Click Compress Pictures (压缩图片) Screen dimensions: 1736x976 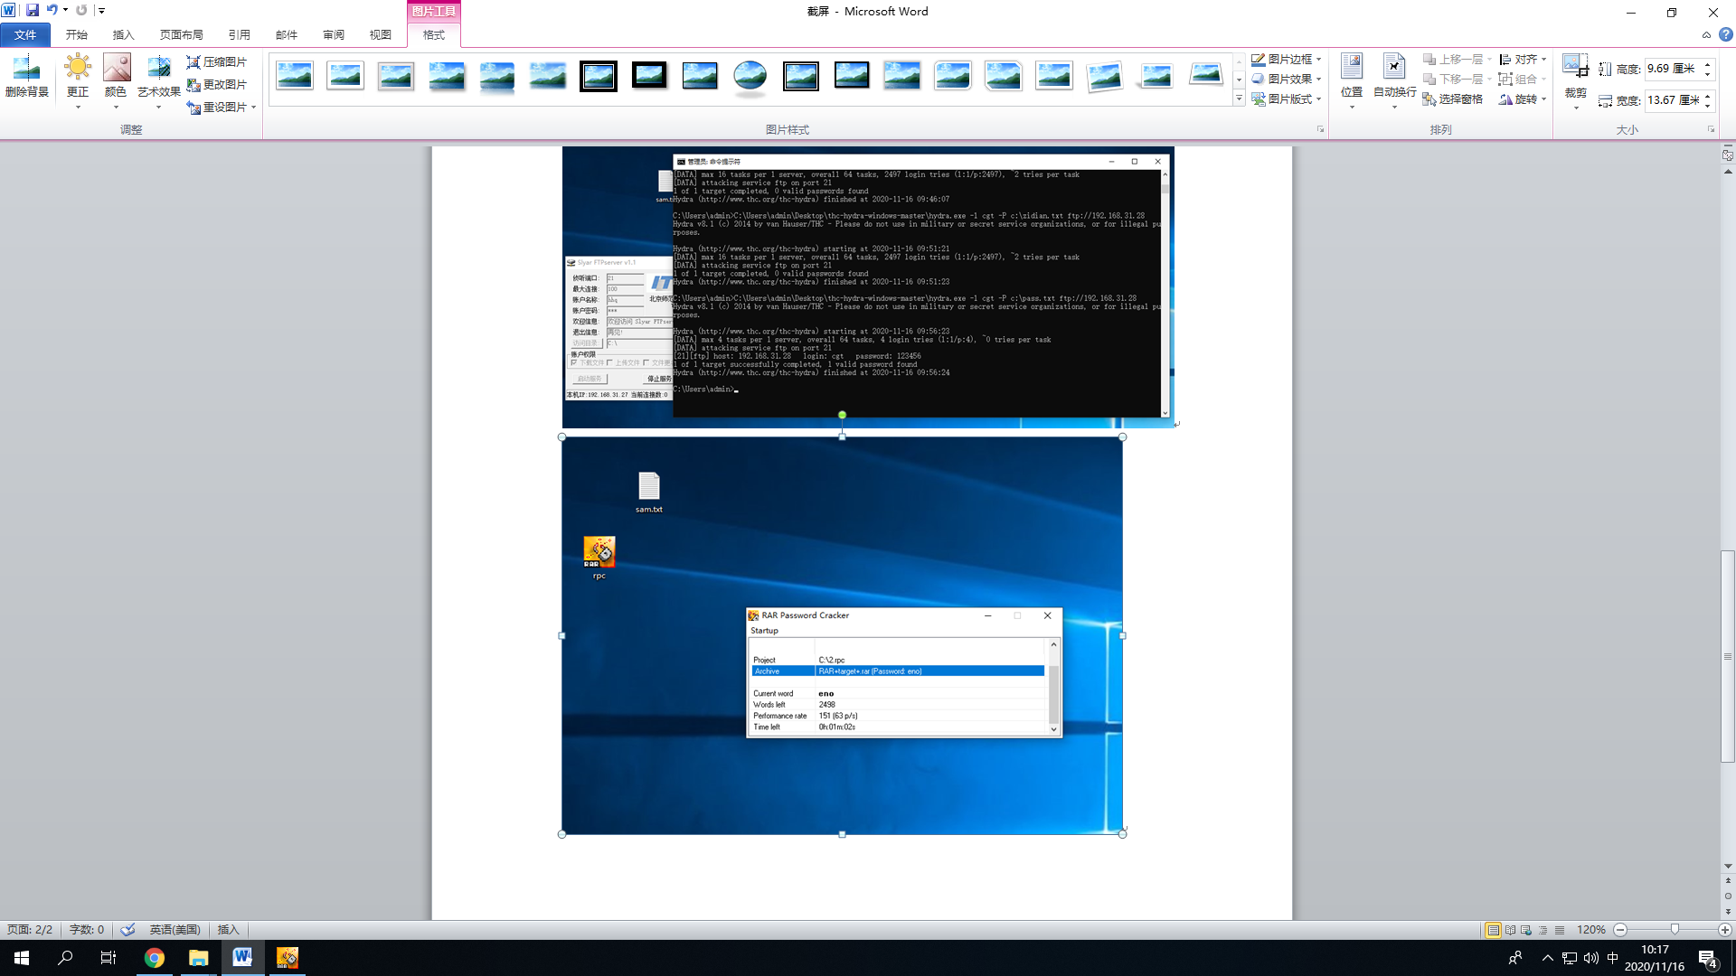click(x=217, y=61)
